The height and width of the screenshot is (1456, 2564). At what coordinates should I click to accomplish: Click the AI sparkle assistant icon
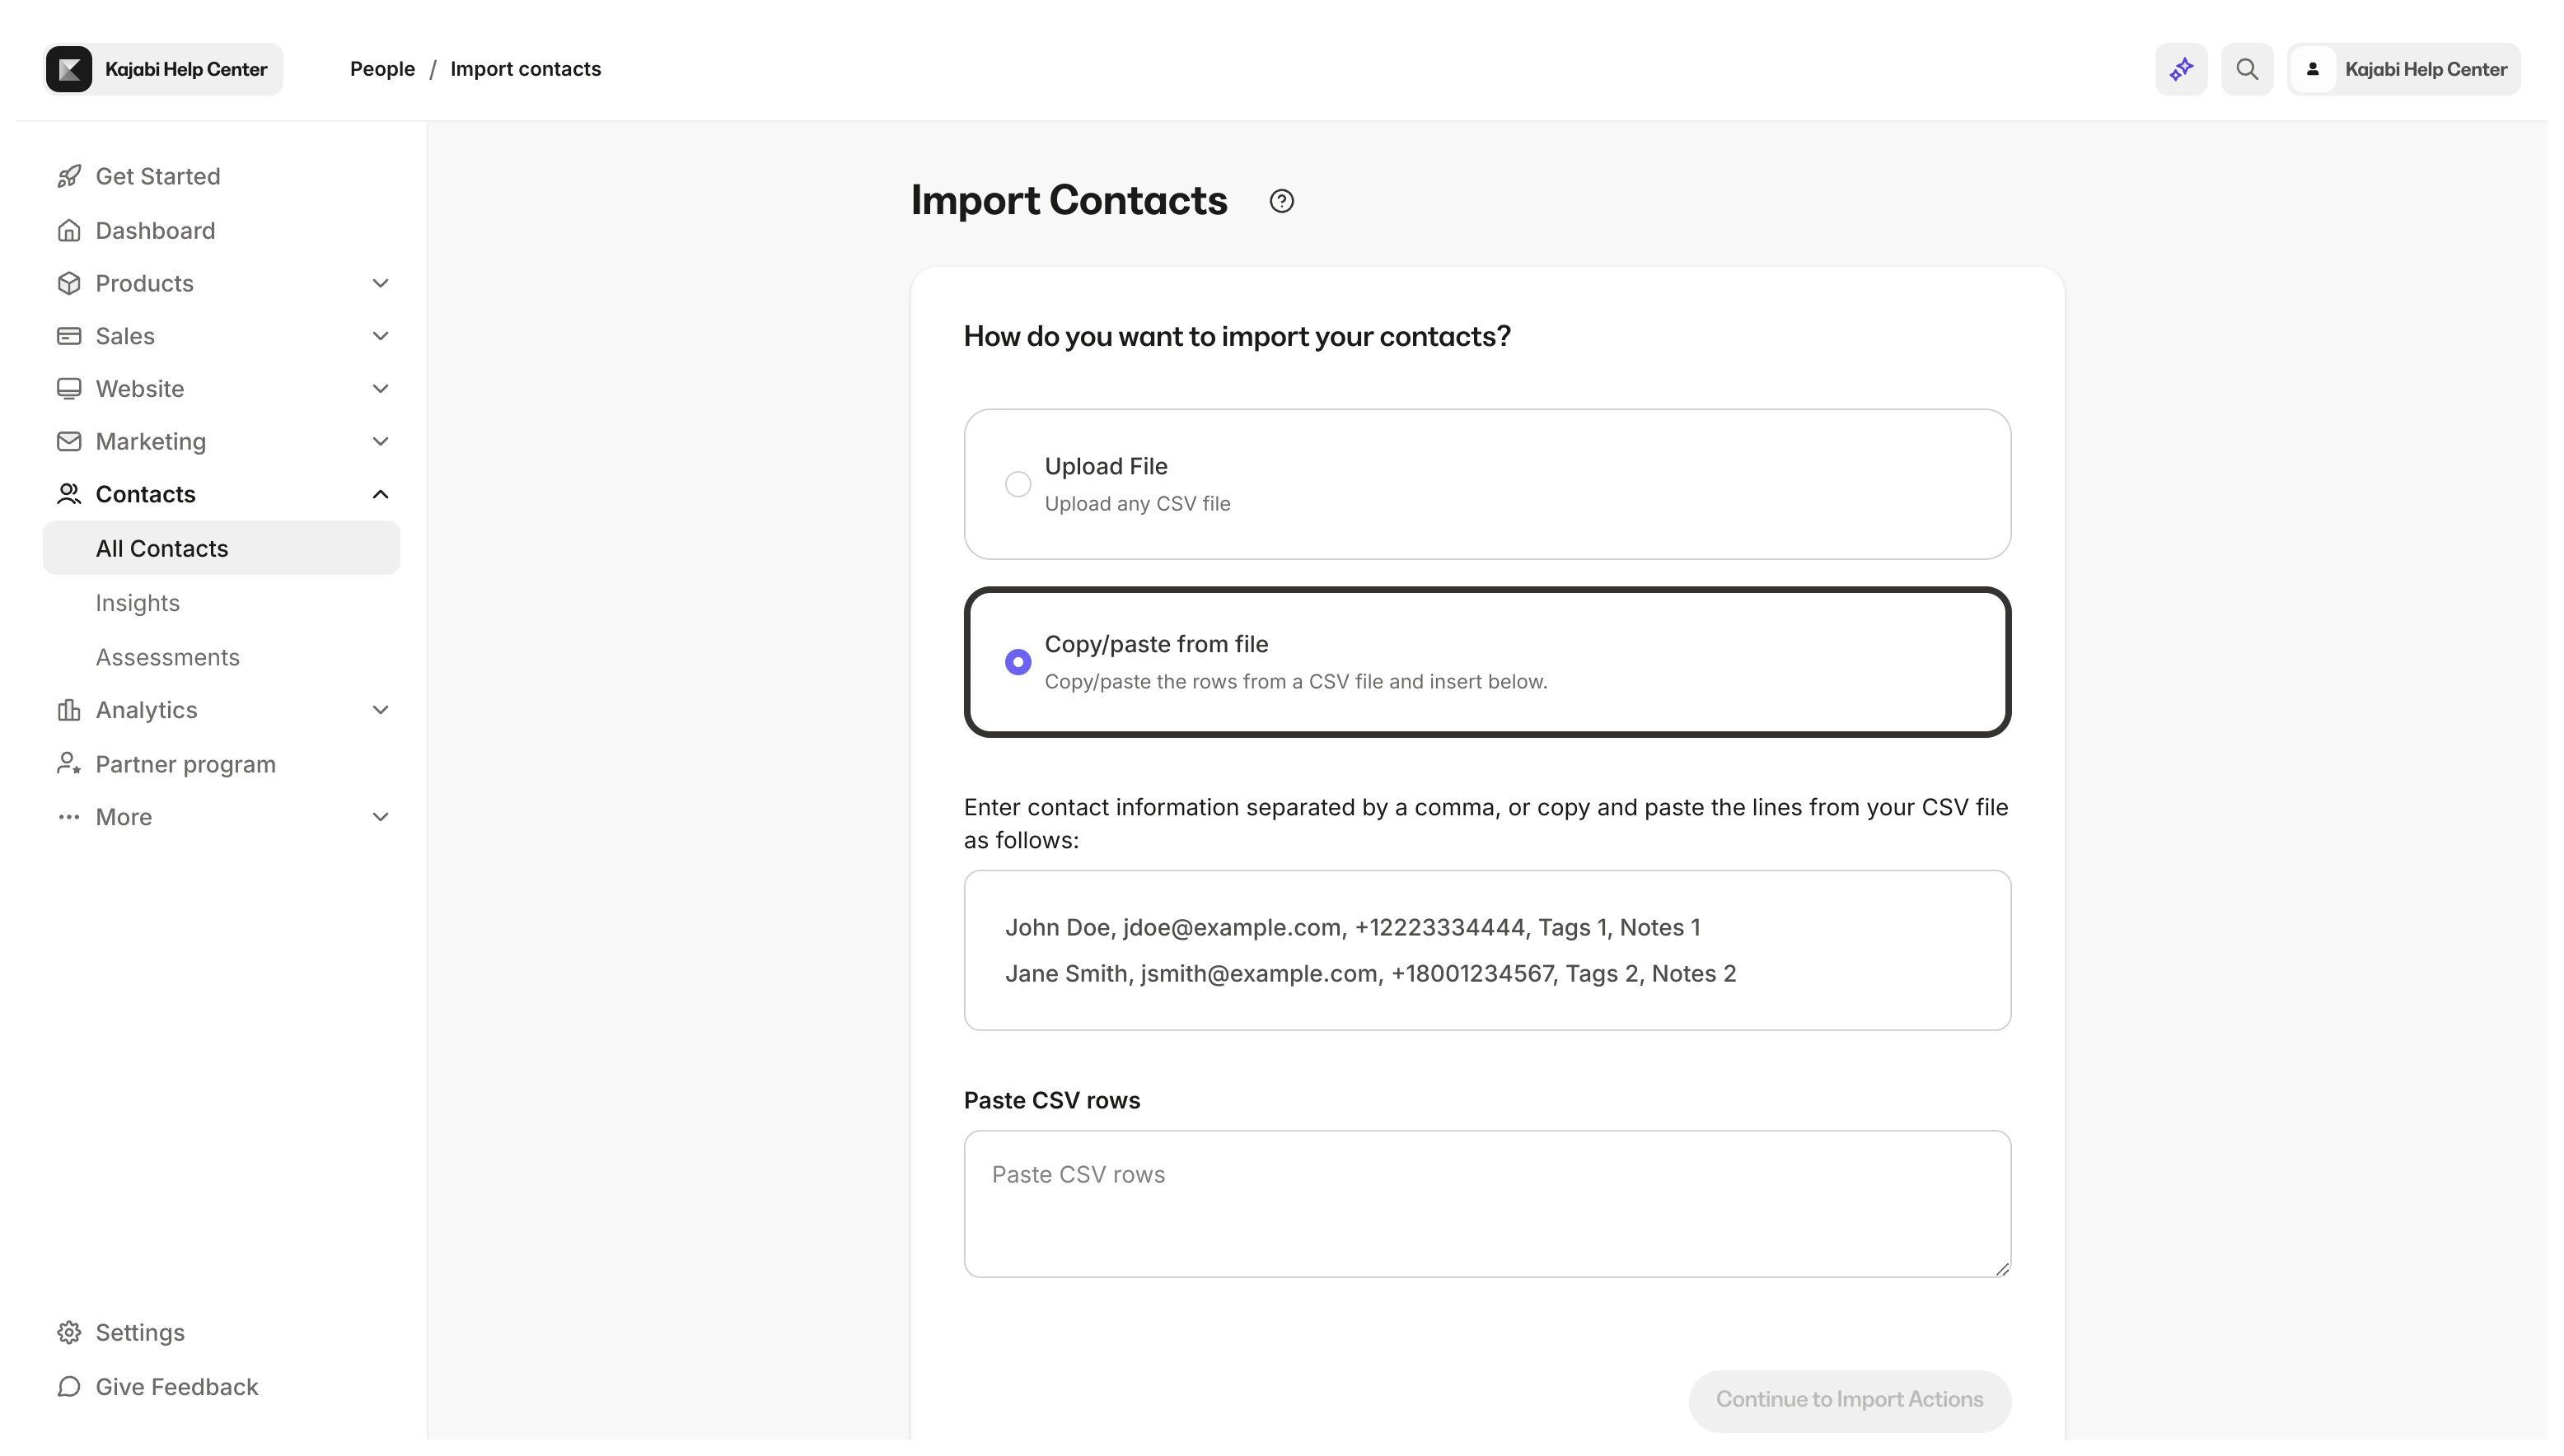coord(2181,69)
